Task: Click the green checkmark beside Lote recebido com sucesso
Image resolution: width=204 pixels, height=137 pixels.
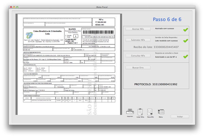Action: [x=186, y=41]
